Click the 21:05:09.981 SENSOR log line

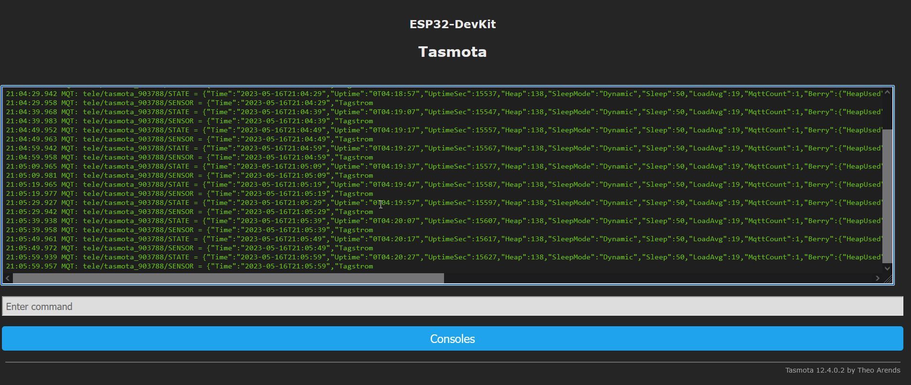[190, 175]
